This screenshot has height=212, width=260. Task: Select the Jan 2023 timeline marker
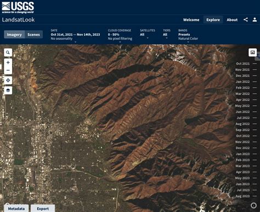(246, 154)
